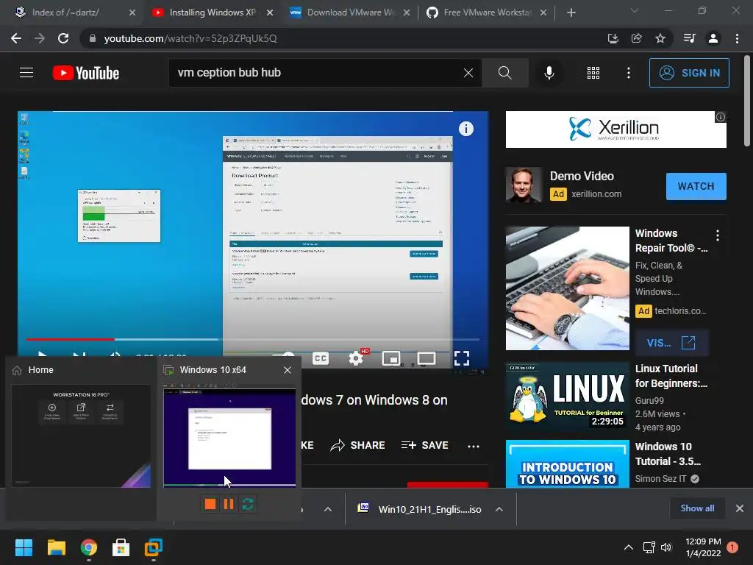Open YouTube hamburger guide menu
753x565 pixels.
click(x=26, y=73)
